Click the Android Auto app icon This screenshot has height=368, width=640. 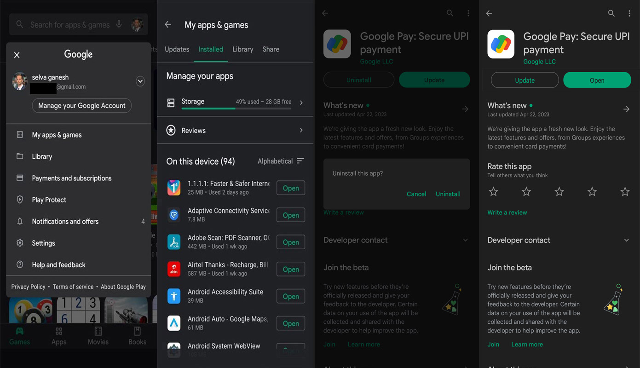click(x=174, y=323)
